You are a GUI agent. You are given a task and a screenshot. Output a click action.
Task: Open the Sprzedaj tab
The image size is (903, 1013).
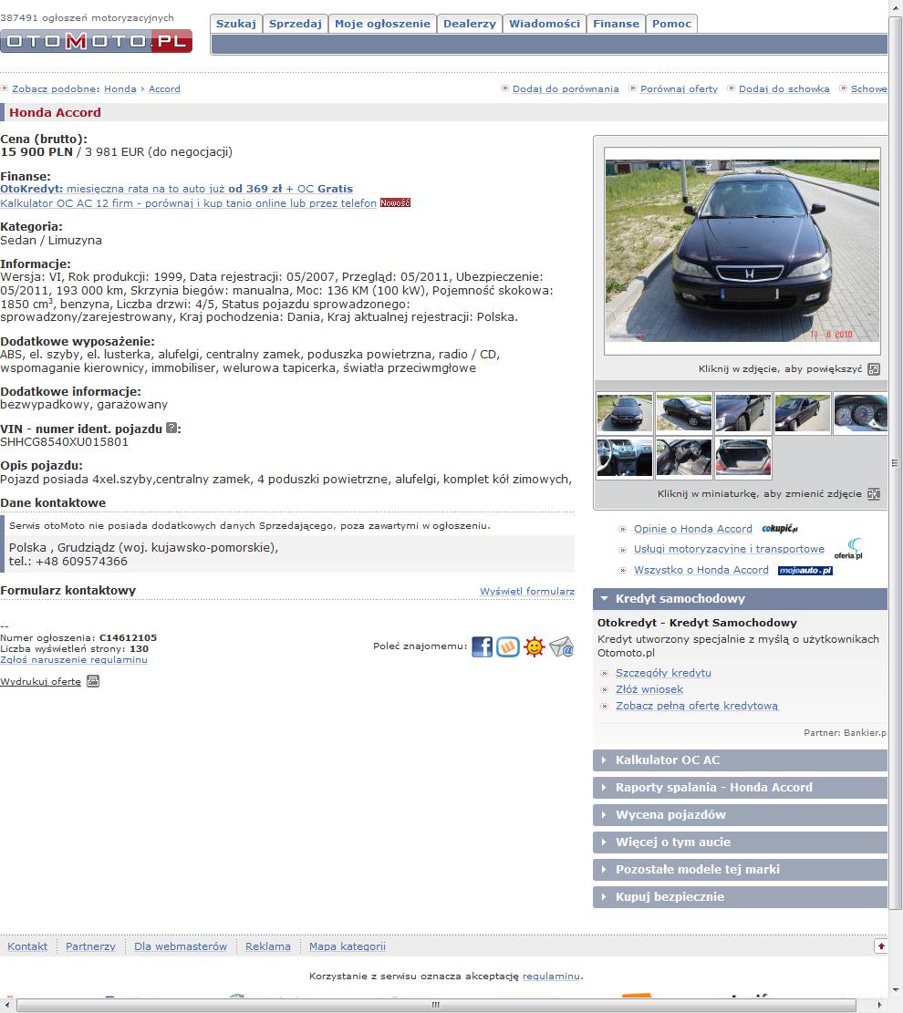pyautogui.click(x=296, y=24)
